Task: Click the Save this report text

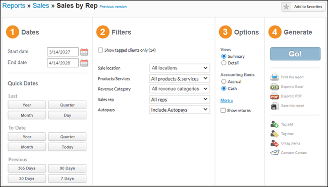Action: (293, 106)
